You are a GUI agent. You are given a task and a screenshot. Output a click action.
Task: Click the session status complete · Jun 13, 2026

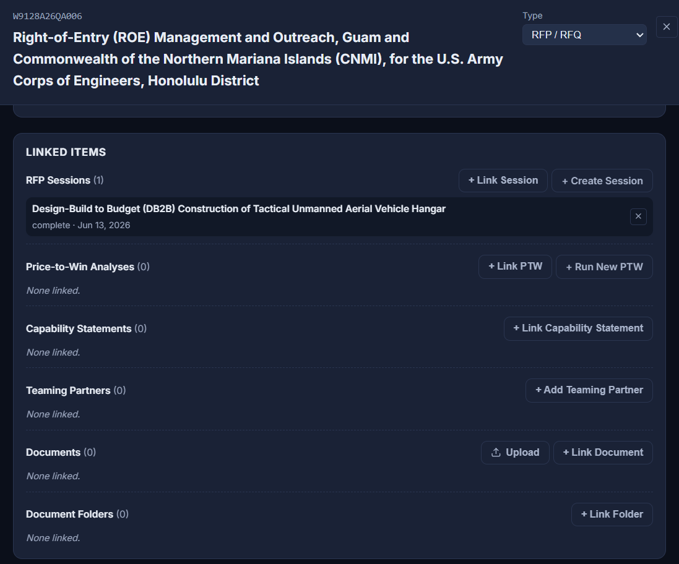click(x=81, y=225)
